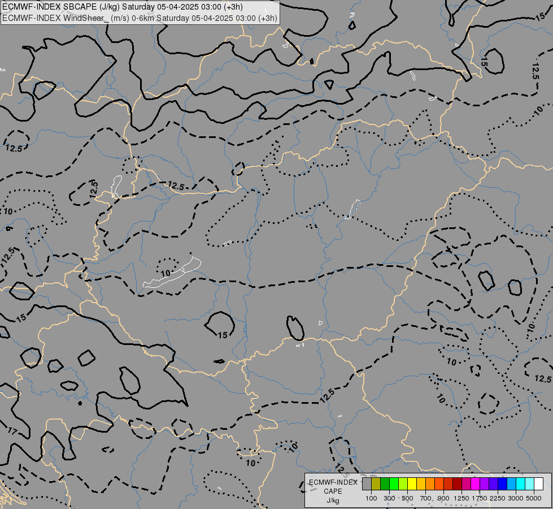553x509 pixels.
Task: Click the ECMWF-INDEX label in the legend box
Action: pos(333,482)
